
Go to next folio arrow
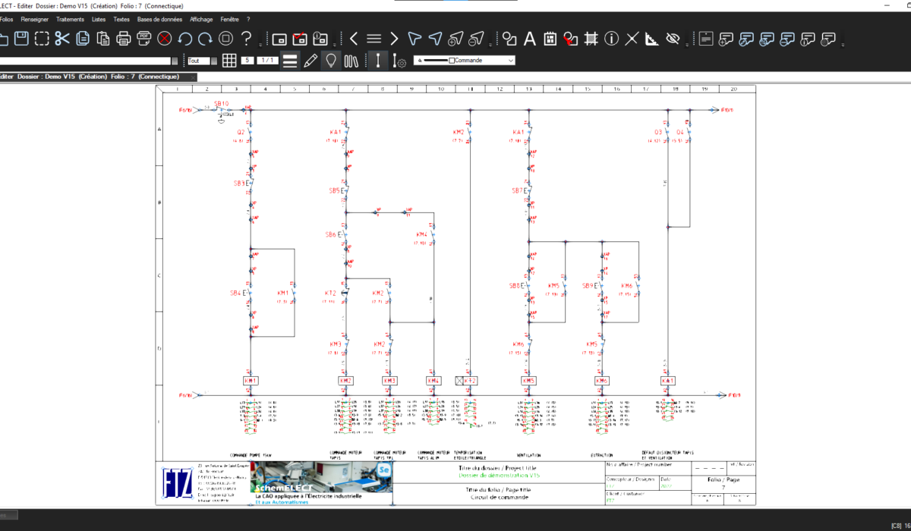(394, 38)
